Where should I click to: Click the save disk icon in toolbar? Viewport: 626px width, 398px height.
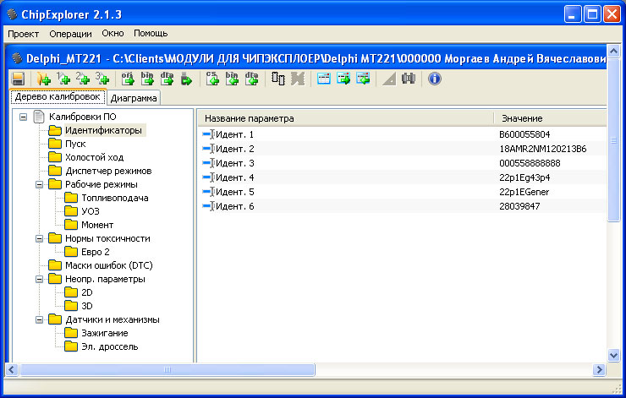(17, 79)
